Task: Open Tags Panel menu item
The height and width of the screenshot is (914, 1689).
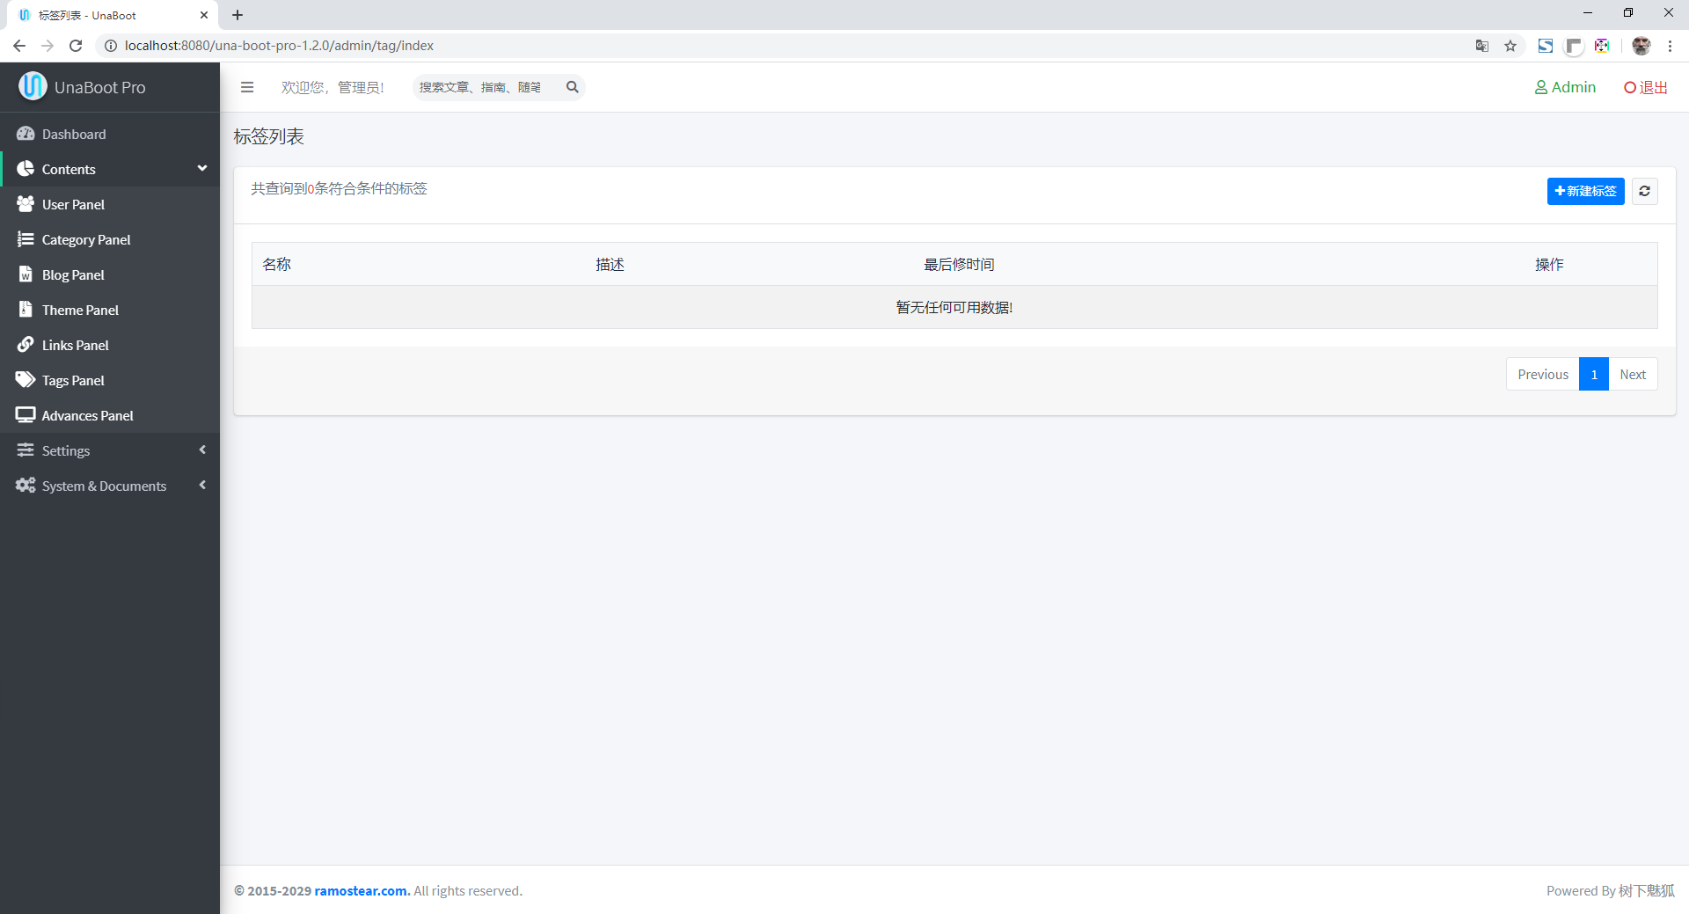Action: (x=110, y=380)
